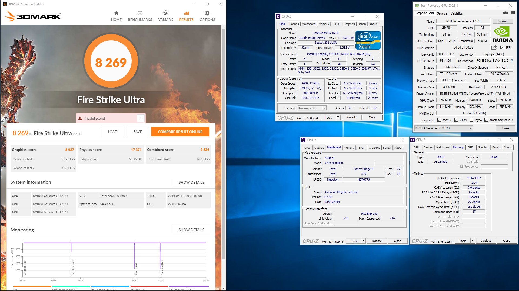The width and height of the screenshot is (519, 291).
Task: Open the Caches tab in CPU-Z CPU window
Action: 294,24
